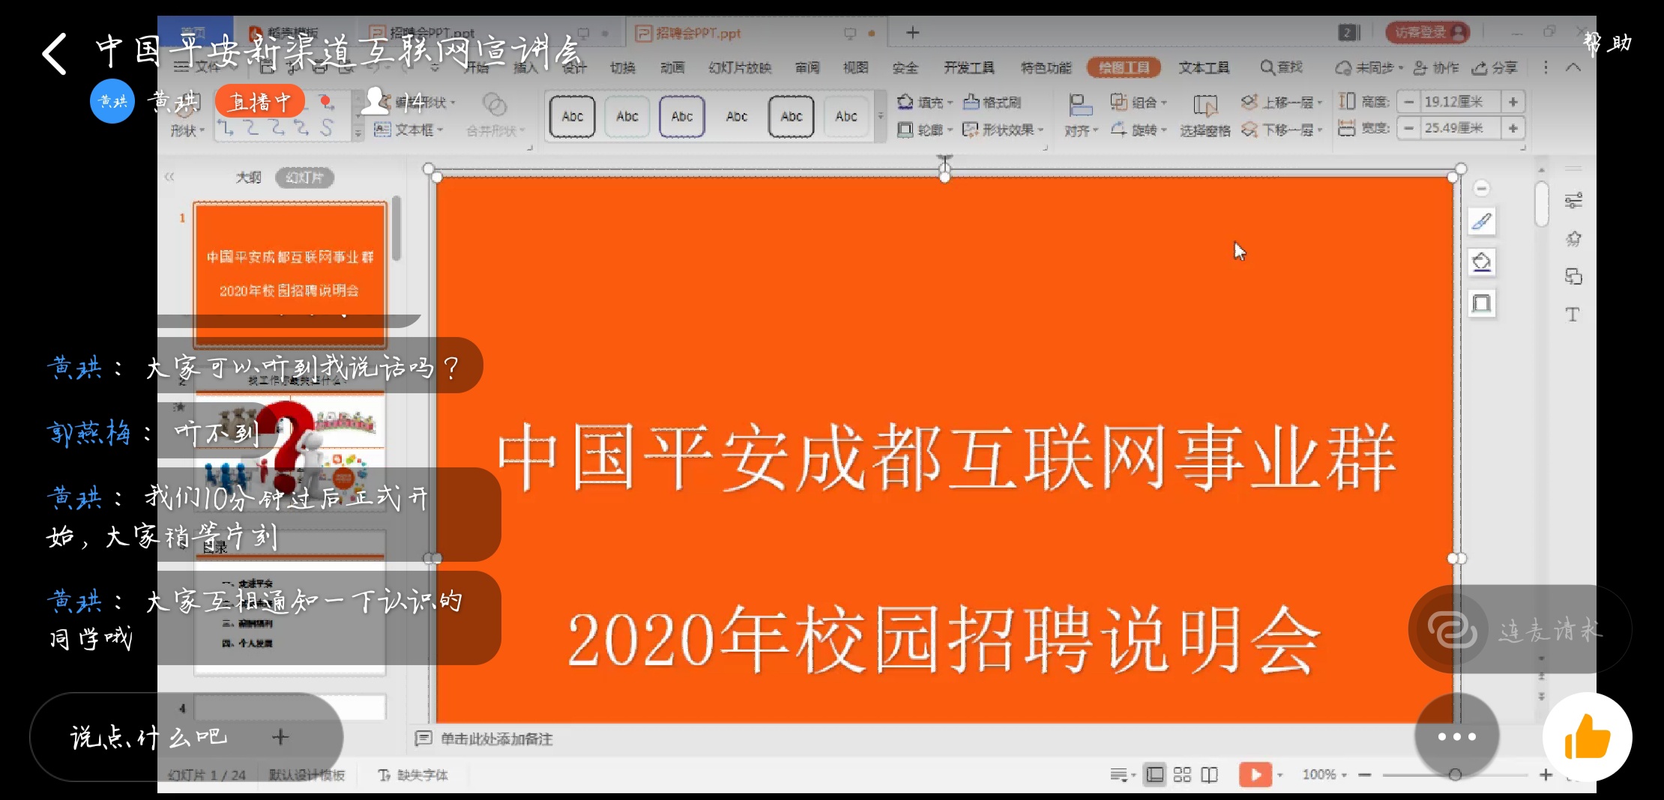Toggle slide sorter grid view icon
1664x800 pixels.
[x=1182, y=775]
